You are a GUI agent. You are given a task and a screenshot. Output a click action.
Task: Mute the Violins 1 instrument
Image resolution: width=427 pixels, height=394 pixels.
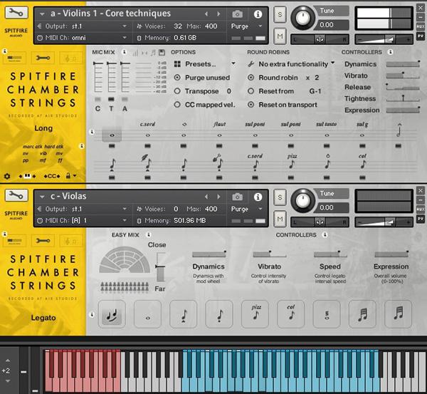tap(280, 36)
